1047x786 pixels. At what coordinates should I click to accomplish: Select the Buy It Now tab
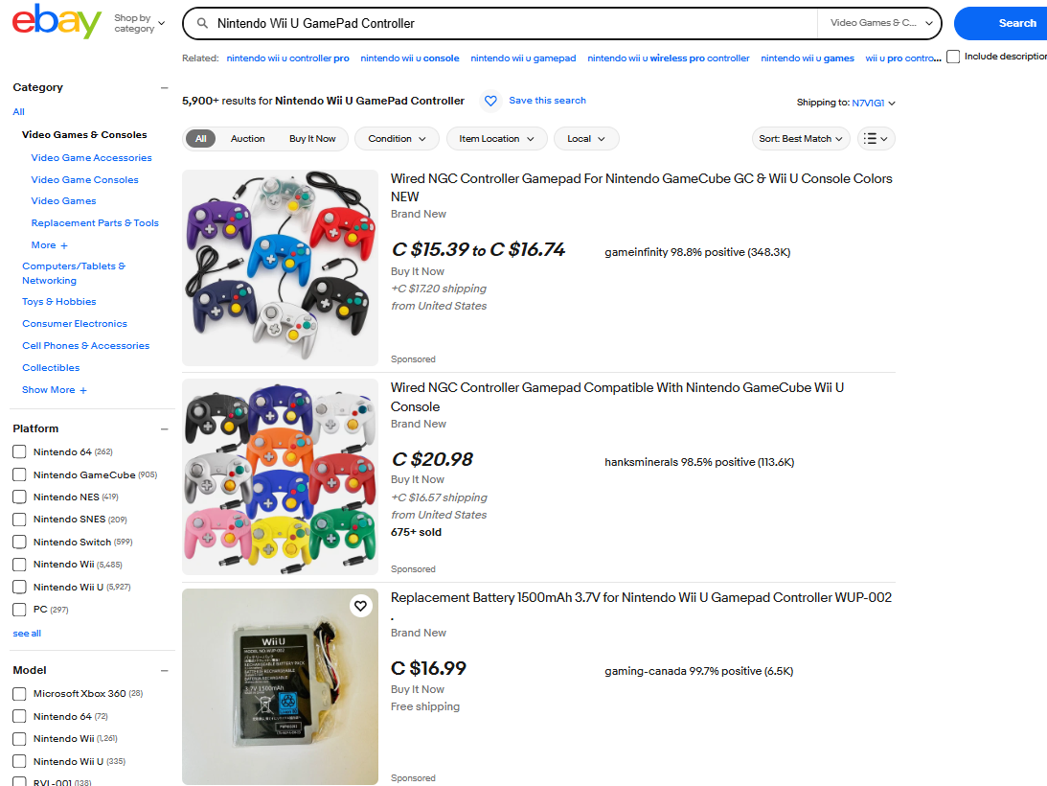[312, 139]
